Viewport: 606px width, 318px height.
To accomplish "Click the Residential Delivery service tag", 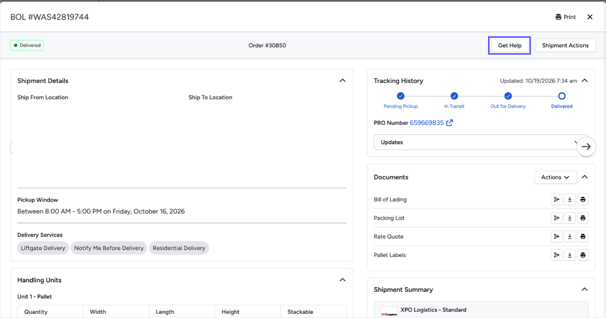I will click(179, 248).
